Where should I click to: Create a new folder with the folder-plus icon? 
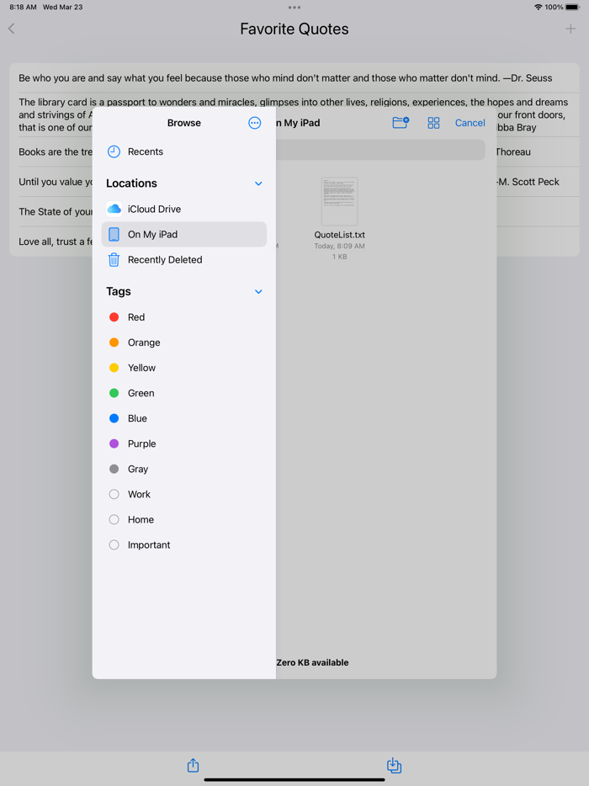pyautogui.click(x=401, y=123)
